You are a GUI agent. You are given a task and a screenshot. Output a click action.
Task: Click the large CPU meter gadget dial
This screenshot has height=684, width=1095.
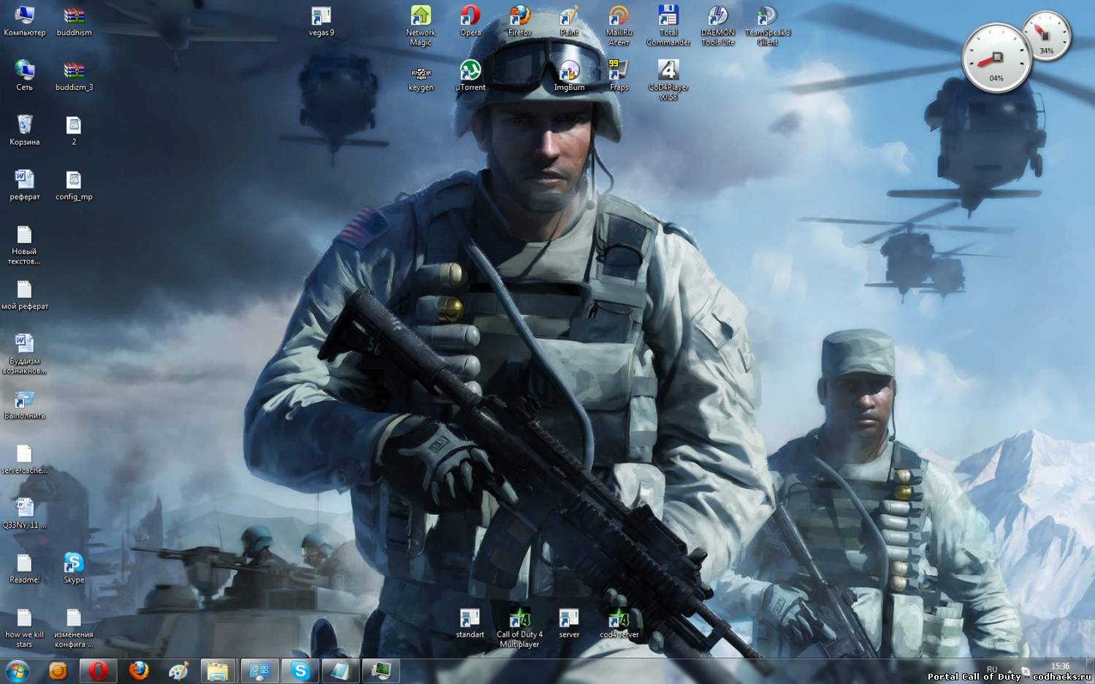point(996,58)
